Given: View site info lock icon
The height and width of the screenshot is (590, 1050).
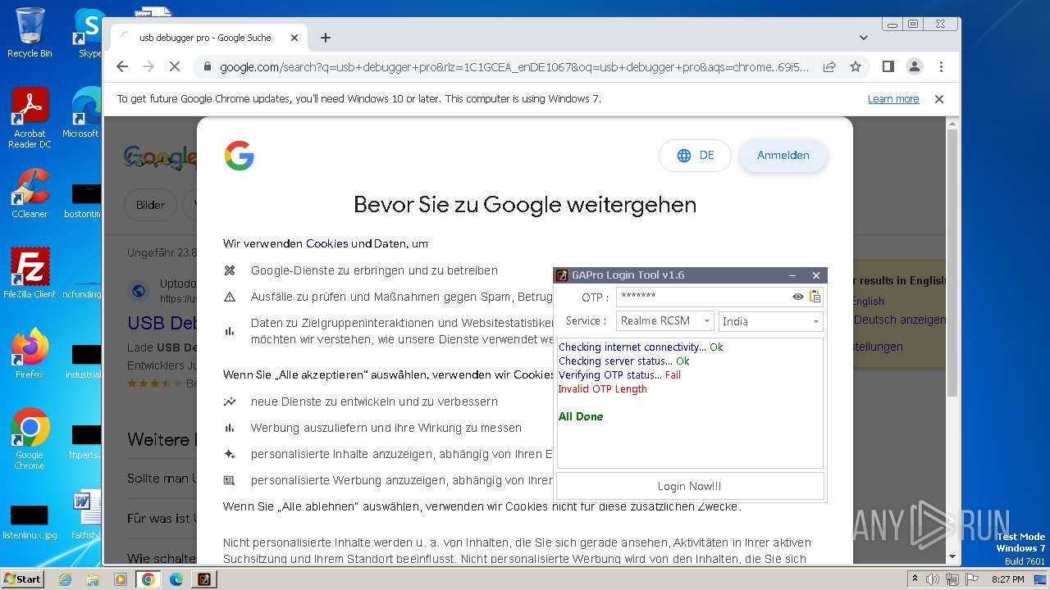Looking at the screenshot, I should [x=208, y=67].
